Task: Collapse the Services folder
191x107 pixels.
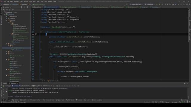Action: coord(7,75)
